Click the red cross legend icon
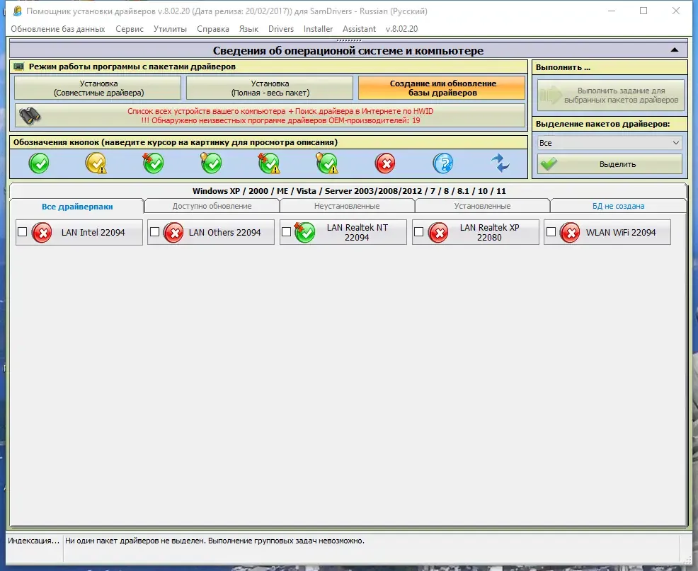 [385, 163]
